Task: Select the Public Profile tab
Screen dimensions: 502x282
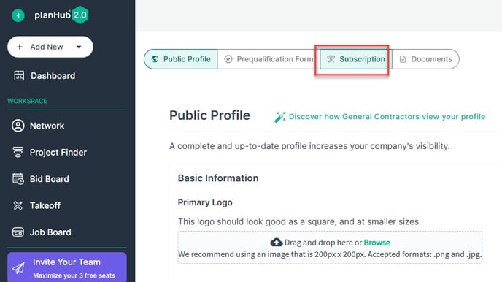Action: tap(181, 59)
